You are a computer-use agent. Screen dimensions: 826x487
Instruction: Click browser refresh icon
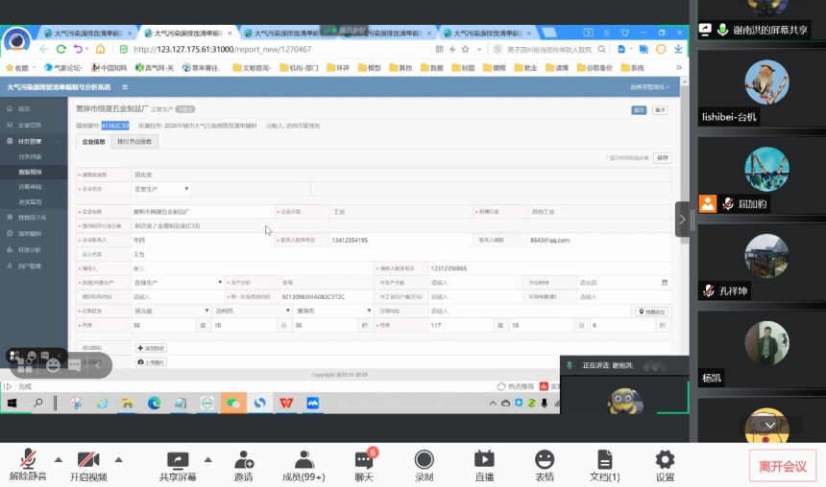coord(61,49)
